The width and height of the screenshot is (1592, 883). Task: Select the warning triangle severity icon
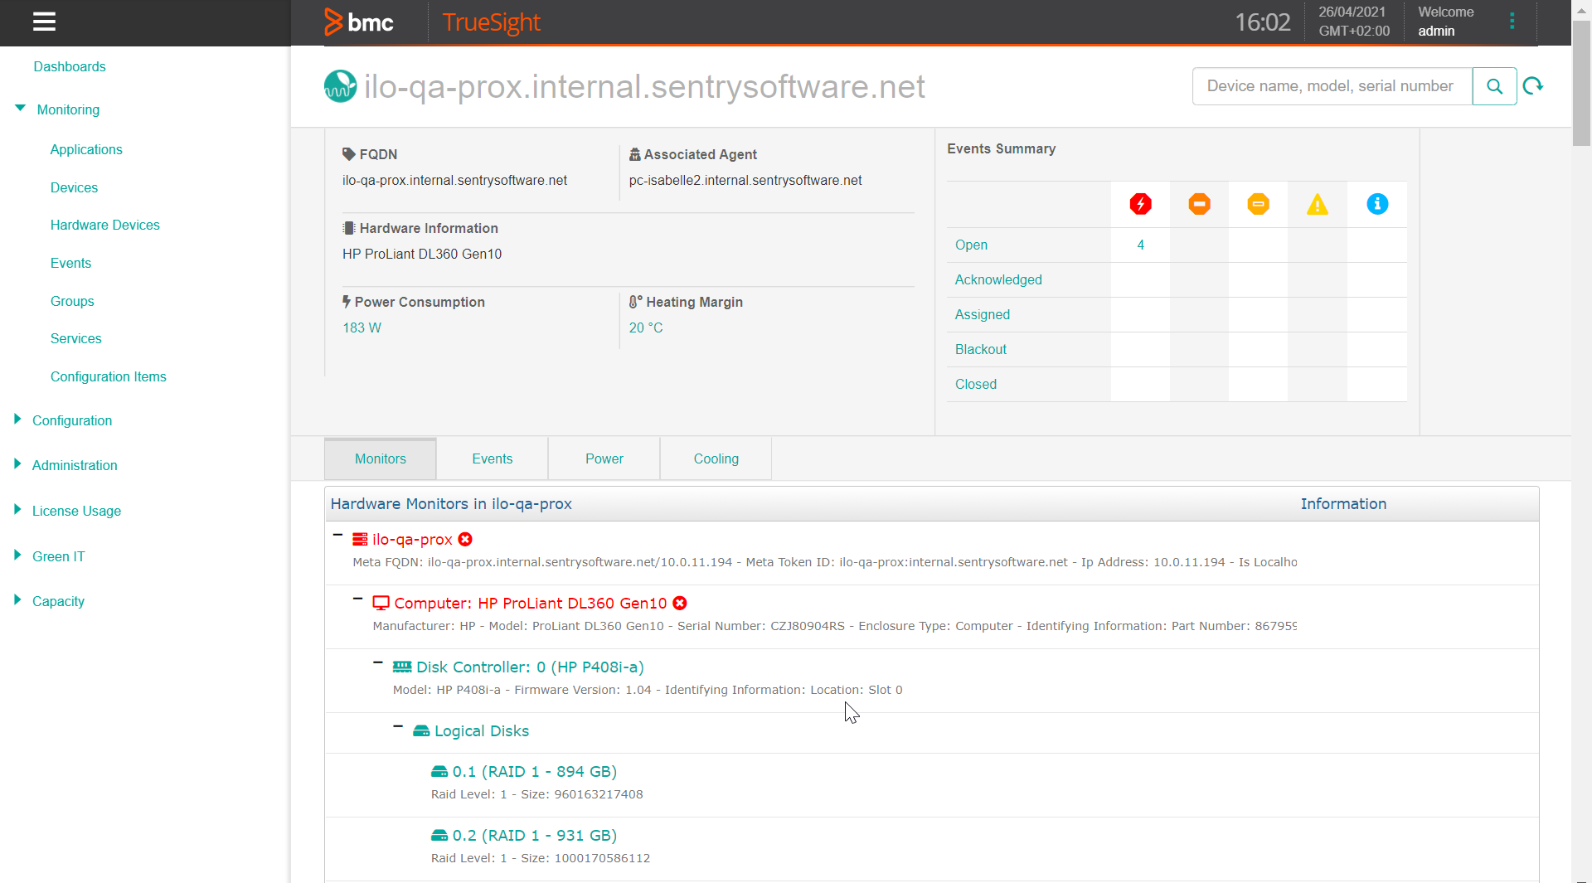[1318, 204]
